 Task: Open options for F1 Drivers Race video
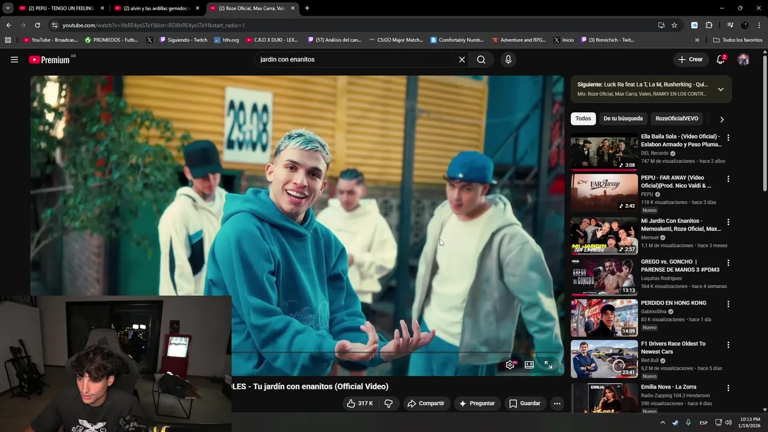[x=728, y=345]
